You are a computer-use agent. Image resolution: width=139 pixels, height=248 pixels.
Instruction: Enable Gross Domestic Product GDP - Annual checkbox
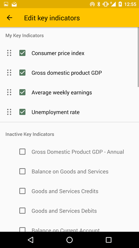click(x=22, y=152)
